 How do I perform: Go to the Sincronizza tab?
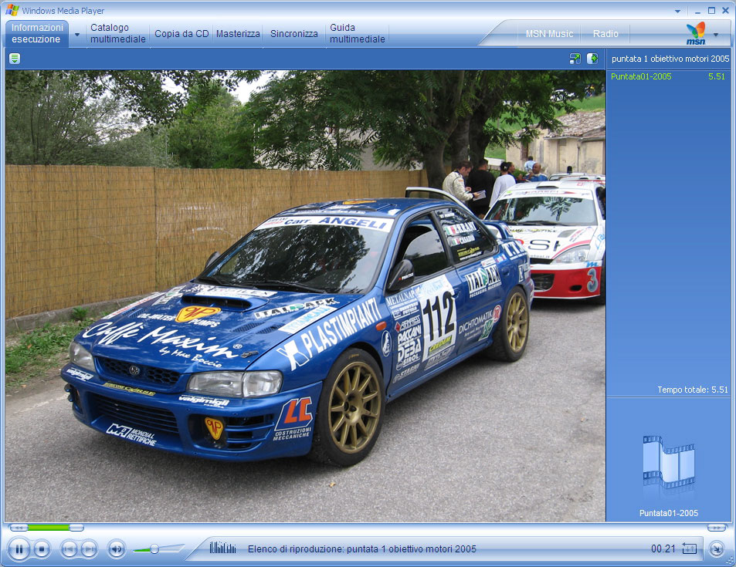coord(293,34)
